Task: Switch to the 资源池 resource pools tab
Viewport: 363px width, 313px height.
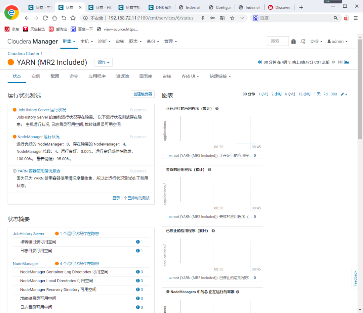Action: 122,76
